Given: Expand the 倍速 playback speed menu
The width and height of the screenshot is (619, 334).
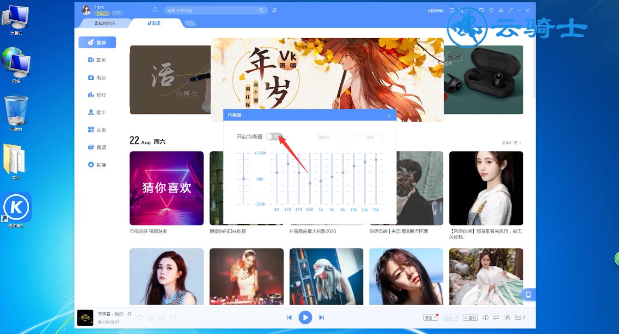Looking at the screenshot, I should click(x=430, y=317).
